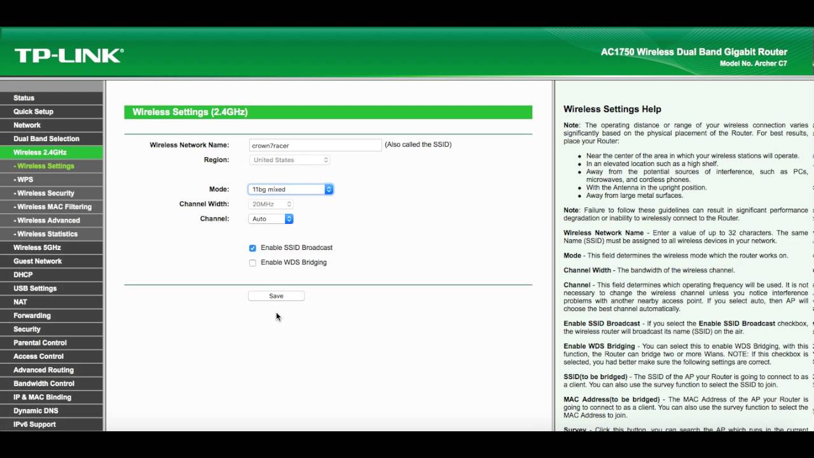Click the 'Channel Width:' label

point(204,204)
